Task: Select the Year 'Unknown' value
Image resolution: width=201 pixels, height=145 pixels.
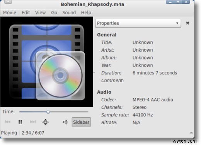Action: [143, 65]
